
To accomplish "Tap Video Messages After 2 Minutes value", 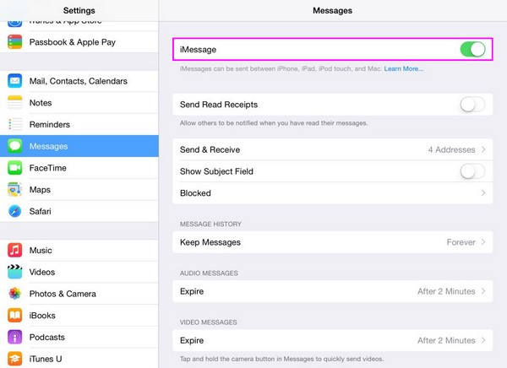I will (446, 340).
